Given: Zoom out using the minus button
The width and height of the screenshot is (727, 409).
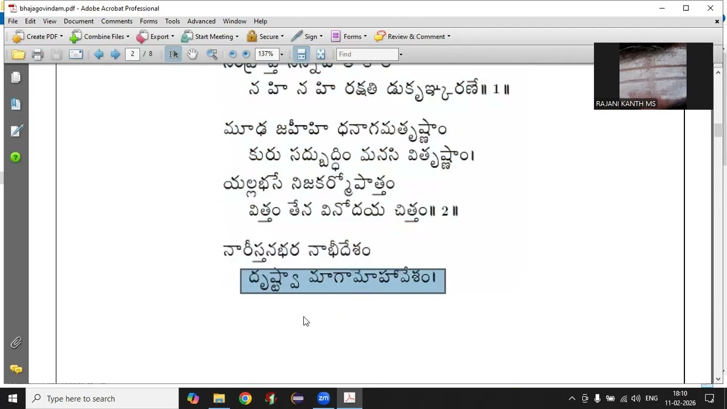Looking at the screenshot, I should tap(232, 54).
